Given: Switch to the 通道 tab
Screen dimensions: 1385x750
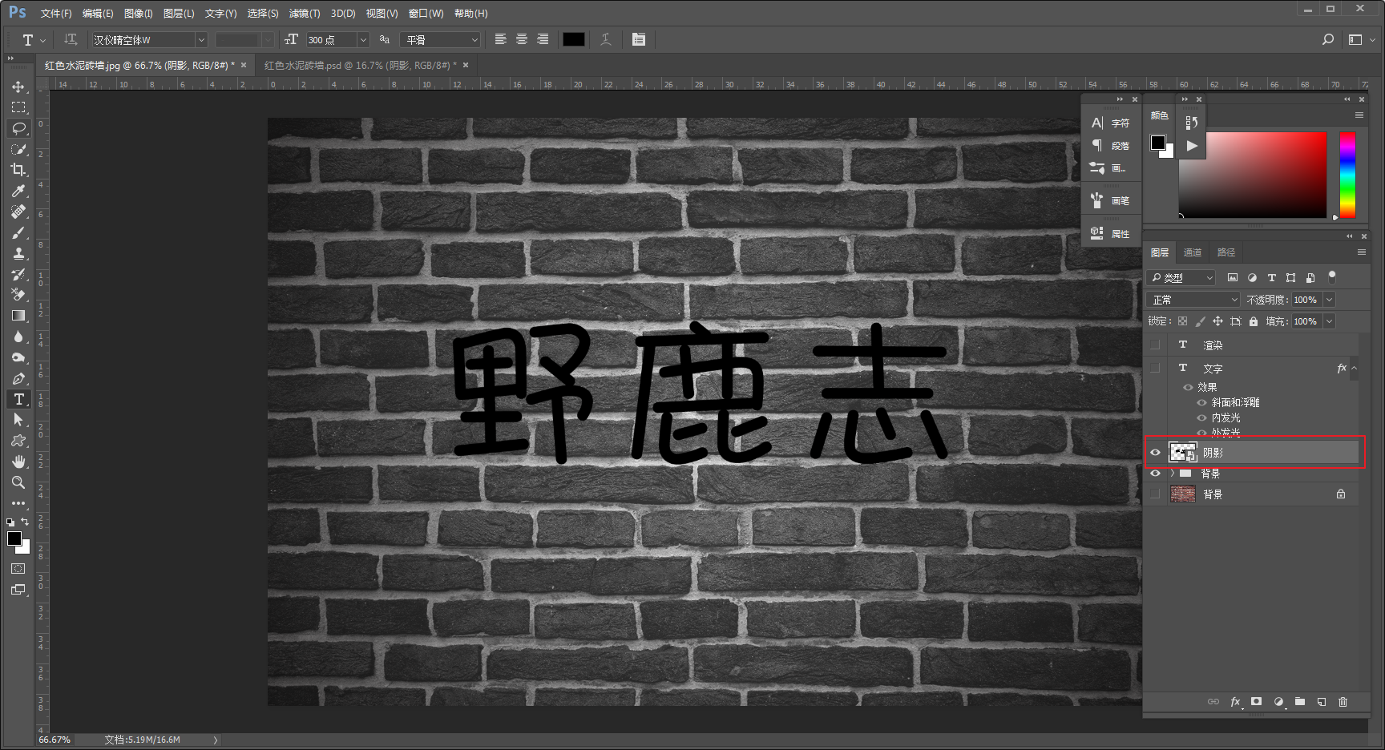Looking at the screenshot, I should coord(1193,252).
